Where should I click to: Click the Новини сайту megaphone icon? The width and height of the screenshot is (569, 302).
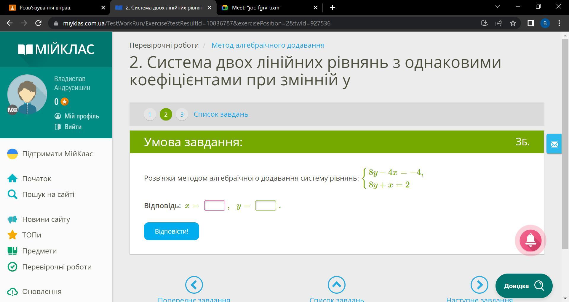coord(12,219)
